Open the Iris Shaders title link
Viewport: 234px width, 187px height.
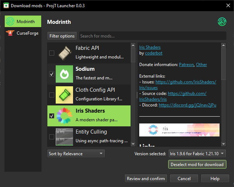click(150, 47)
